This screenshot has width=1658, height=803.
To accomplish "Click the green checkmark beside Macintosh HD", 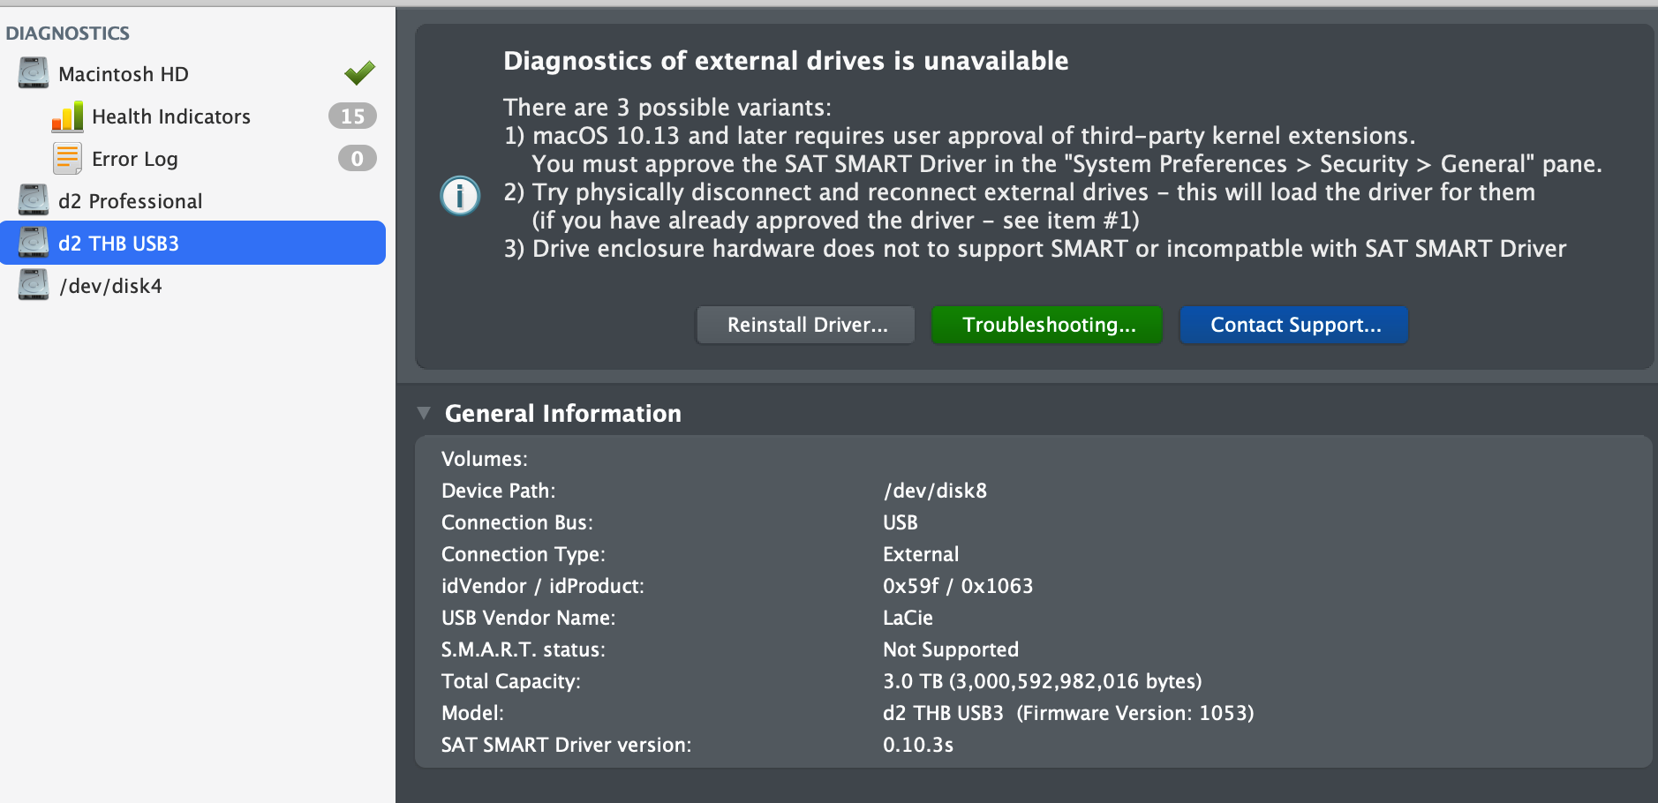I will pyautogui.click(x=359, y=72).
